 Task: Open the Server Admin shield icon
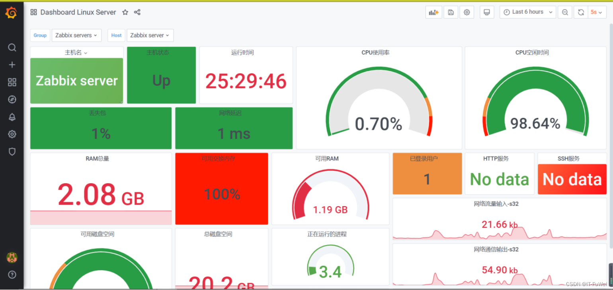12,151
